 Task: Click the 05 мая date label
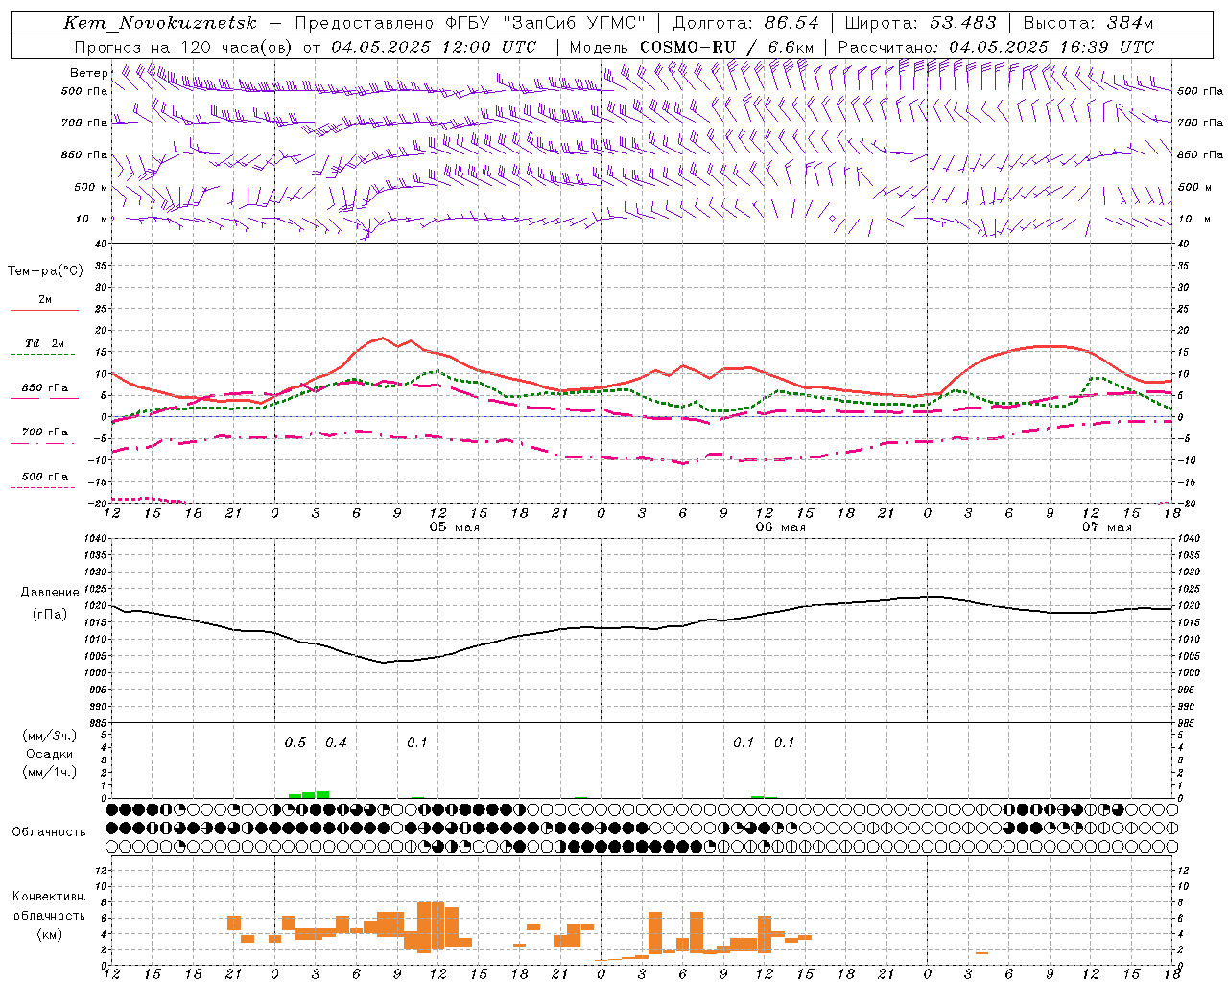tap(454, 527)
